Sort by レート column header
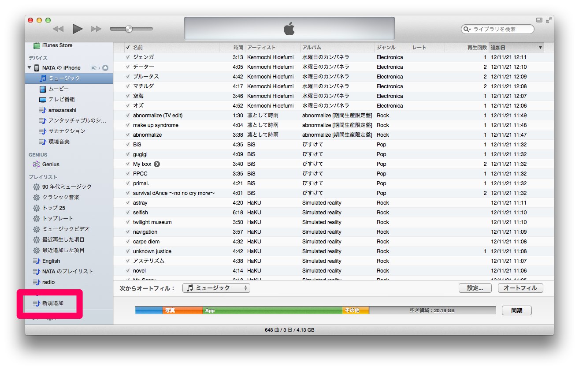The image size is (579, 370). 427,48
